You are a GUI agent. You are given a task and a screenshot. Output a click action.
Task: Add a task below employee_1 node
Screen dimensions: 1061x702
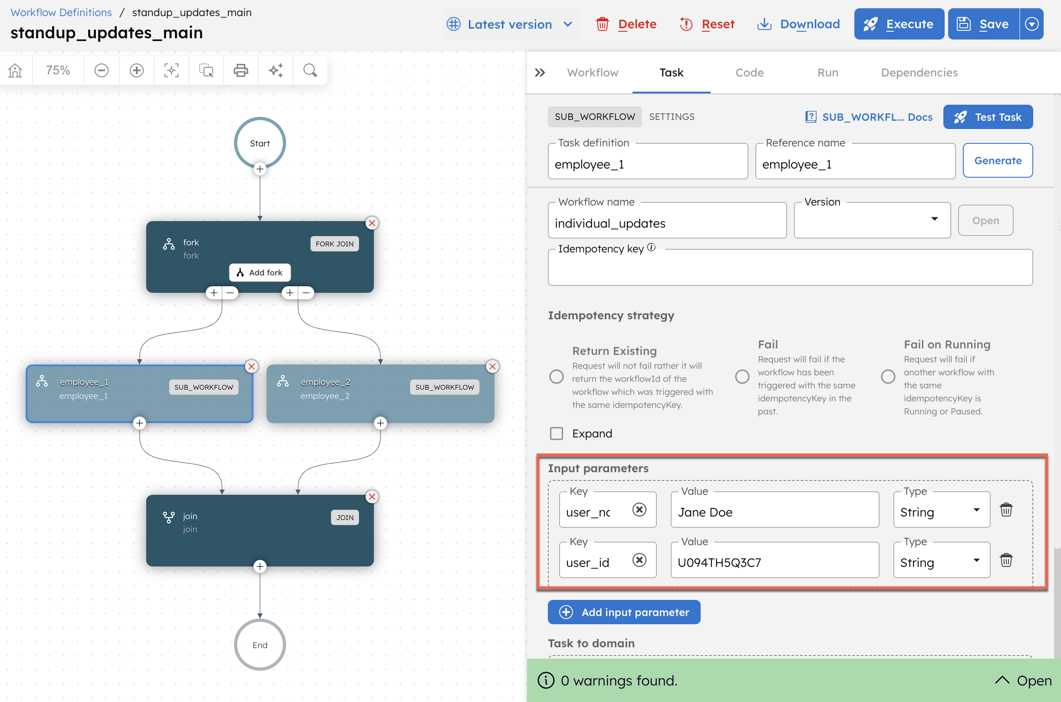click(139, 423)
